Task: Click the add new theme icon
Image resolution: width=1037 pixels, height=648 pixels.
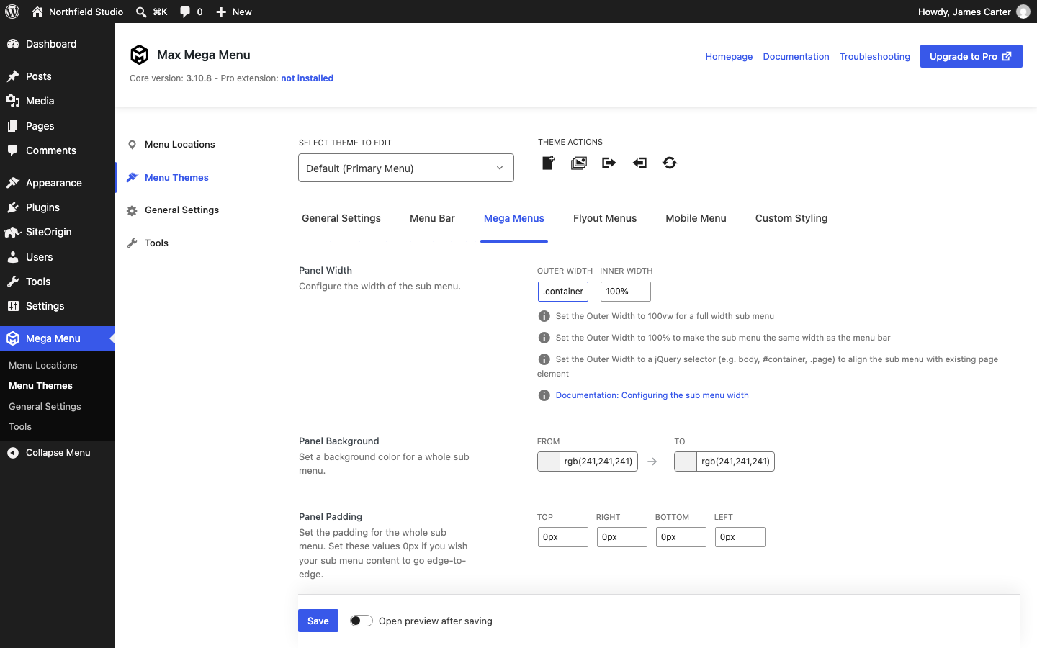Action: (549, 163)
